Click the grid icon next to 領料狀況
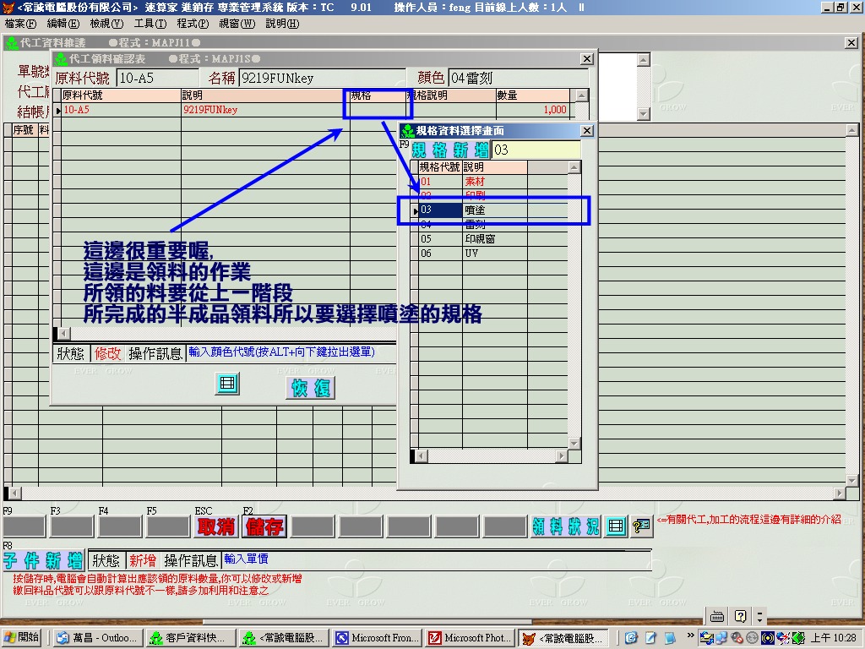 pos(617,526)
